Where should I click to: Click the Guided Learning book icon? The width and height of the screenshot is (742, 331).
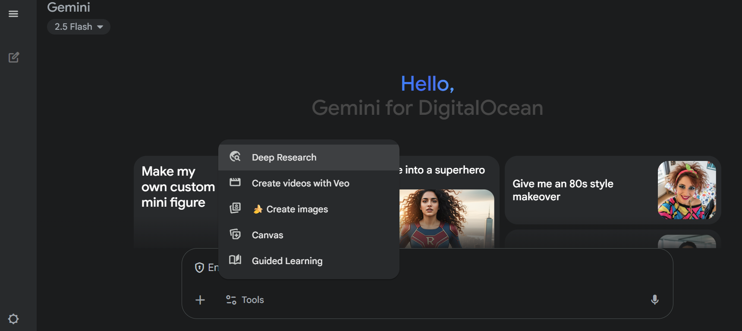[x=235, y=260]
